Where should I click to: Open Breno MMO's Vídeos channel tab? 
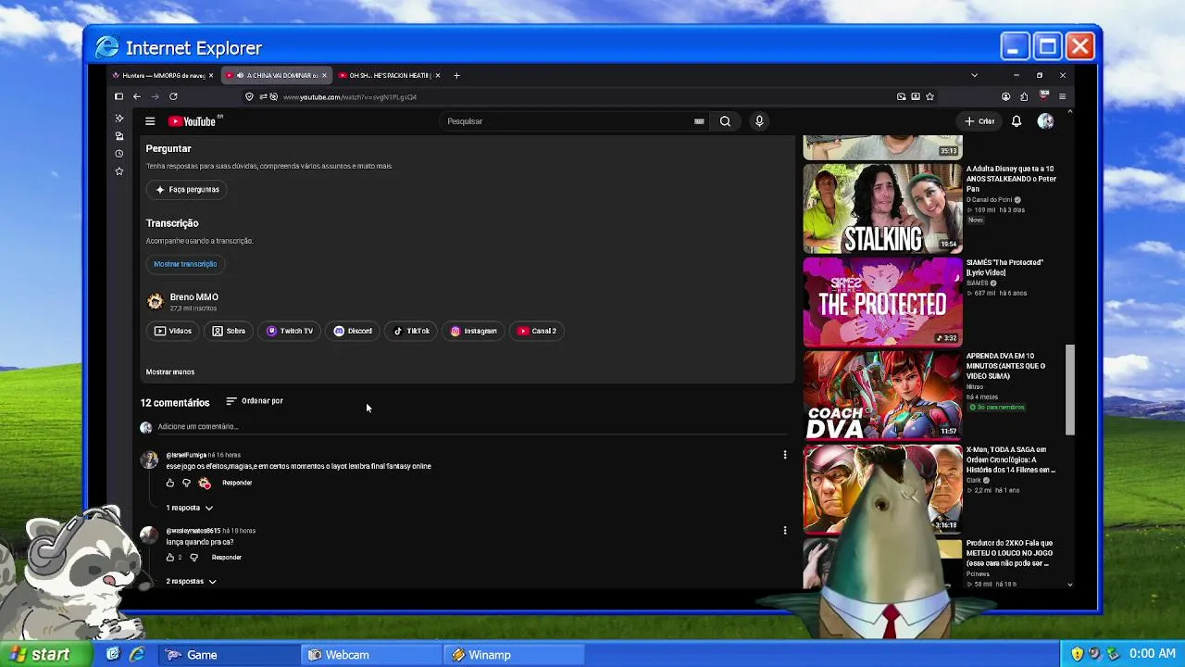pos(173,331)
